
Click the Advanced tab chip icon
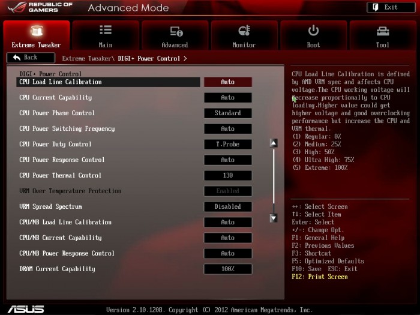click(x=175, y=31)
